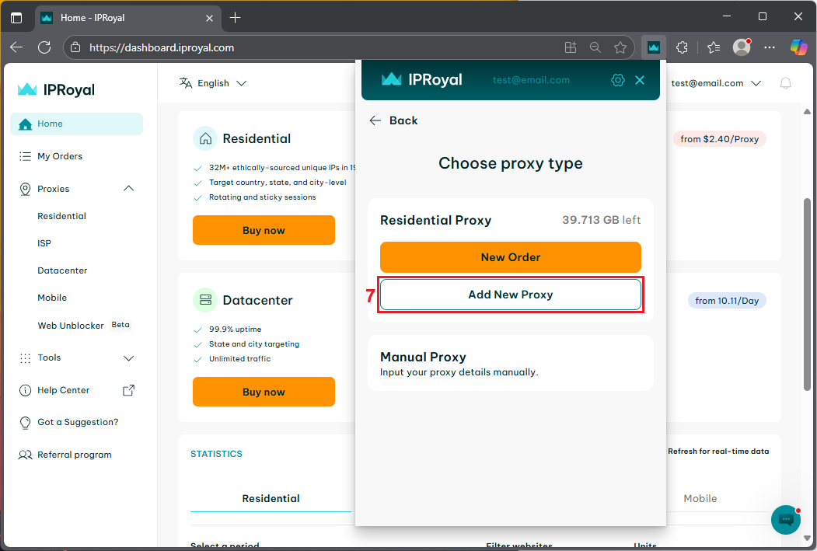The width and height of the screenshot is (817, 551).
Task: Open the extension settings gear icon
Action: click(617, 80)
